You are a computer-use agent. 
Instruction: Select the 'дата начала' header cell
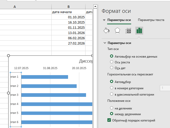68,12
